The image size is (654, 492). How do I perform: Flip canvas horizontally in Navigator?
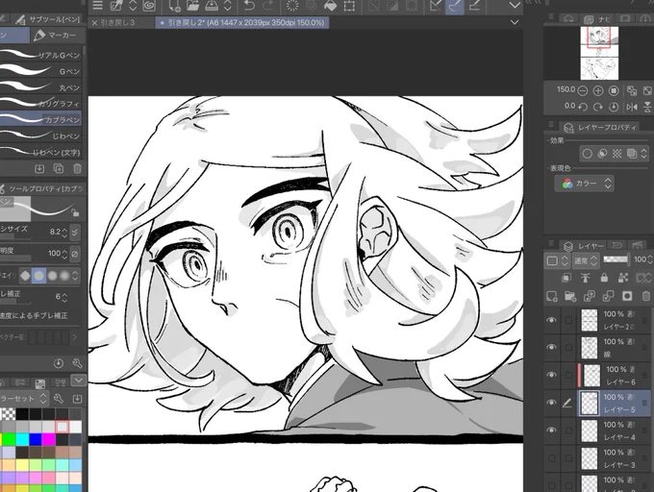click(632, 107)
